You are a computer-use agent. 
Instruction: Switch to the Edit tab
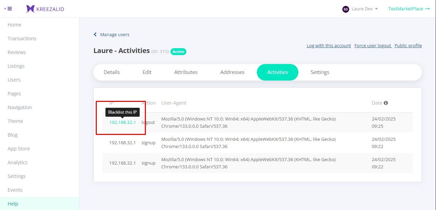pos(147,72)
